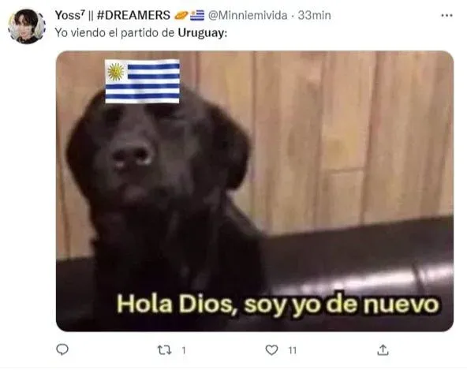467x370 pixels.
Task: View the like count number 11
Action: coord(293,350)
